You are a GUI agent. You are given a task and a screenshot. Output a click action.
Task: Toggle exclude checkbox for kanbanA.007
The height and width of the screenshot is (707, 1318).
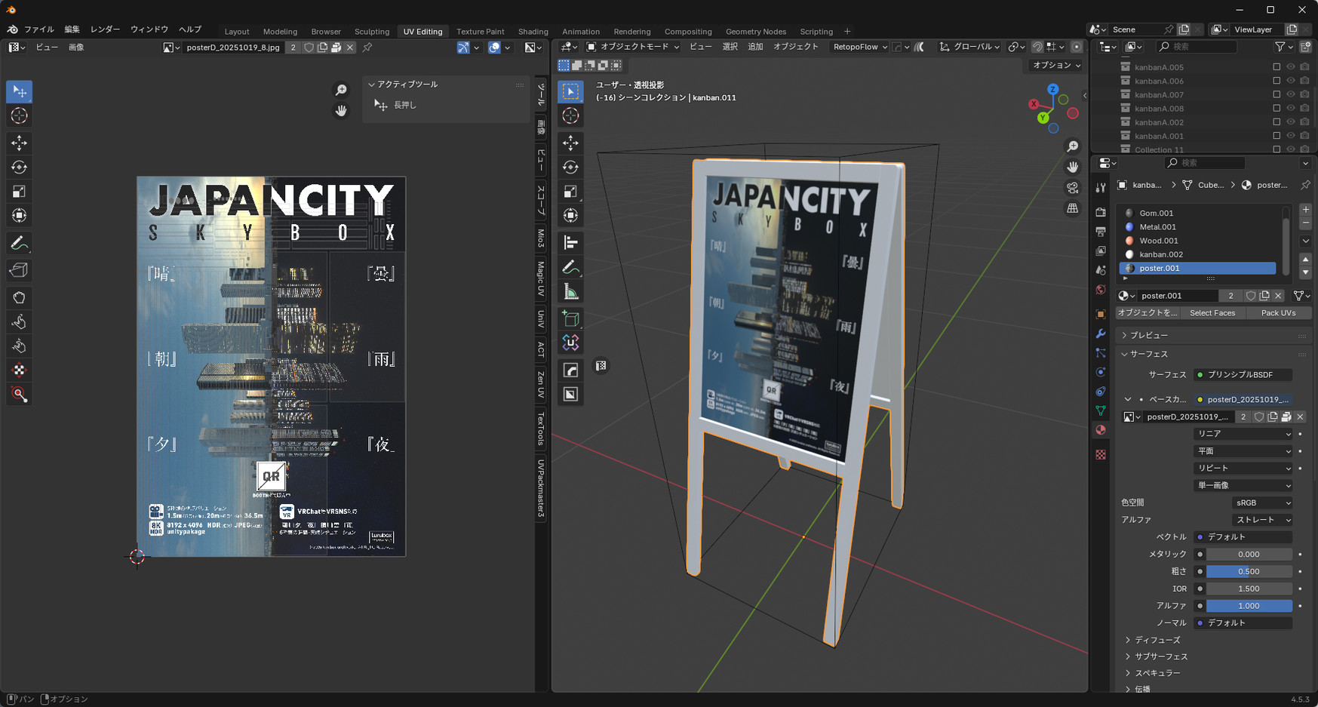pos(1277,95)
